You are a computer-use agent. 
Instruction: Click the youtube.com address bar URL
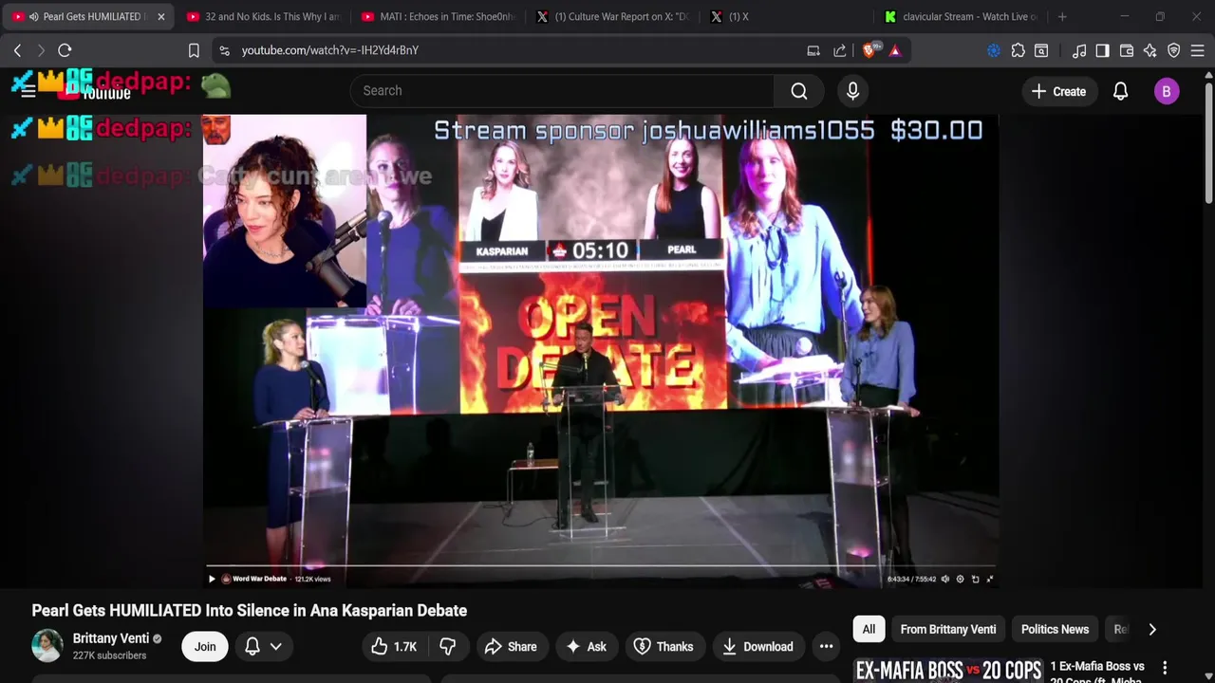[x=329, y=50]
